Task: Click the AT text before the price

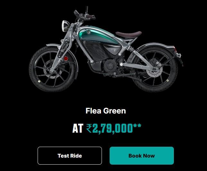Action: (x=78, y=128)
